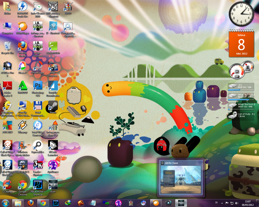Click the AION taskbar button
The height and width of the screenshot is (207, 259).
pos(181,203)
